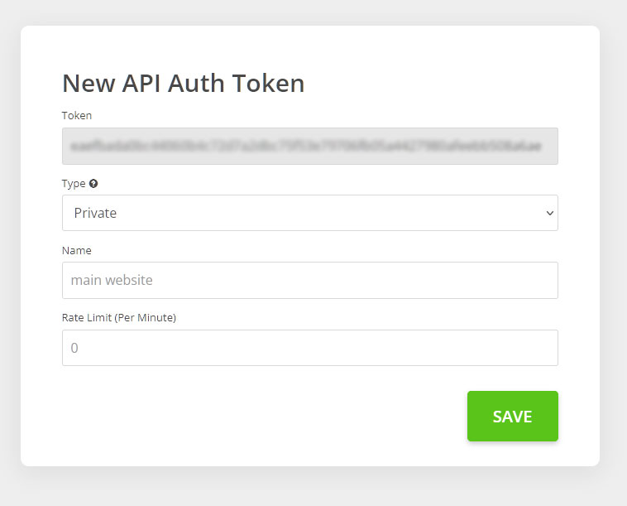
Task: Focus the Rate Limit input field
Action: click(310, 348)
